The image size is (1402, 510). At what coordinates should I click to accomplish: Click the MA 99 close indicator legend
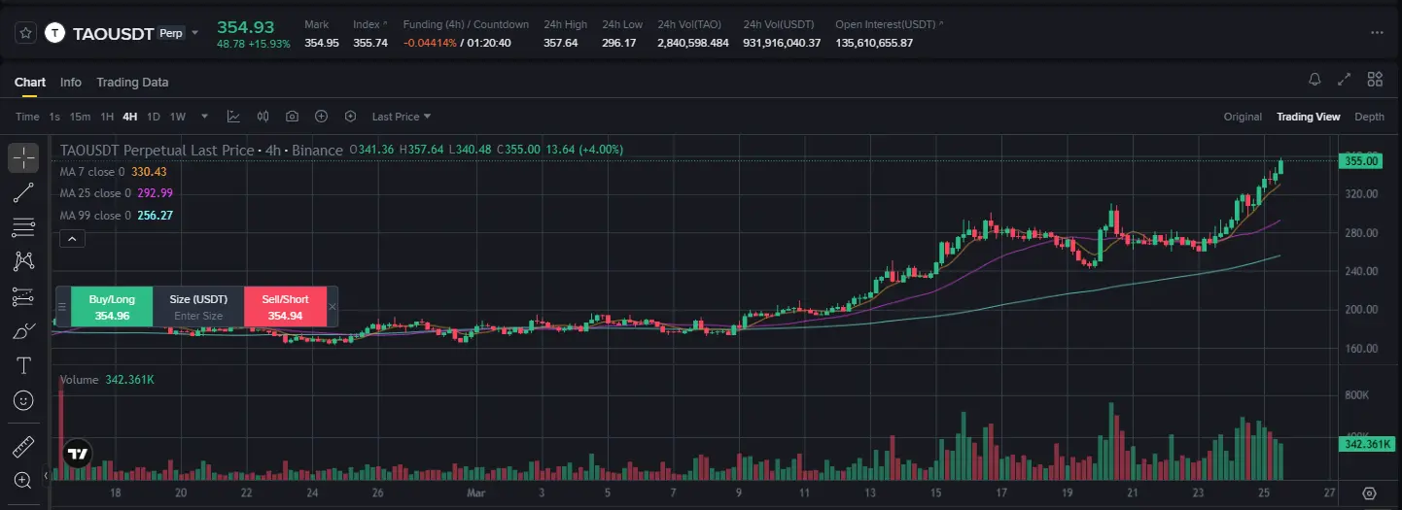pyautogui.click(x=117, y=216)
